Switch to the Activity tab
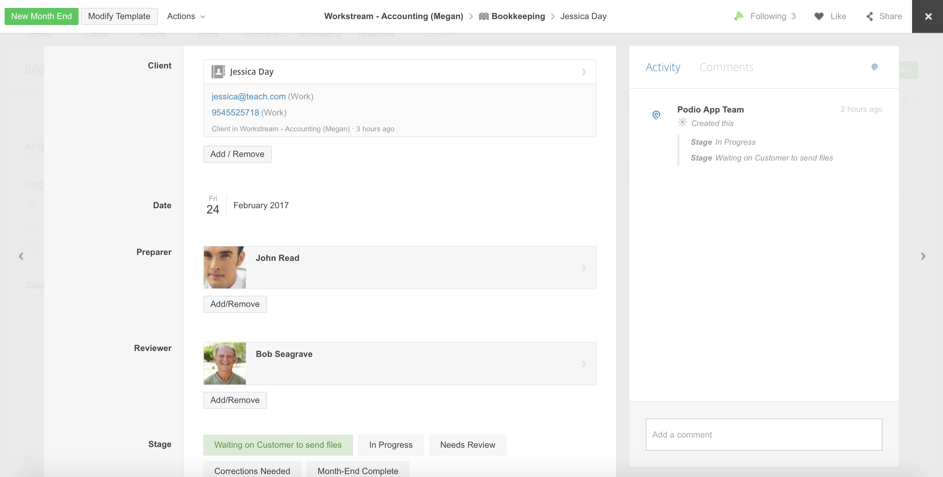 point(663,67)
